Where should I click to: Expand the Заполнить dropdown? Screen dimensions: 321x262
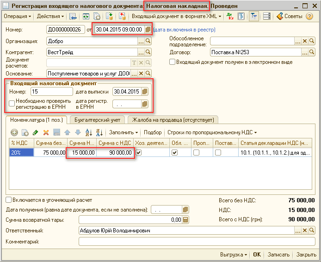pos(124,132)
